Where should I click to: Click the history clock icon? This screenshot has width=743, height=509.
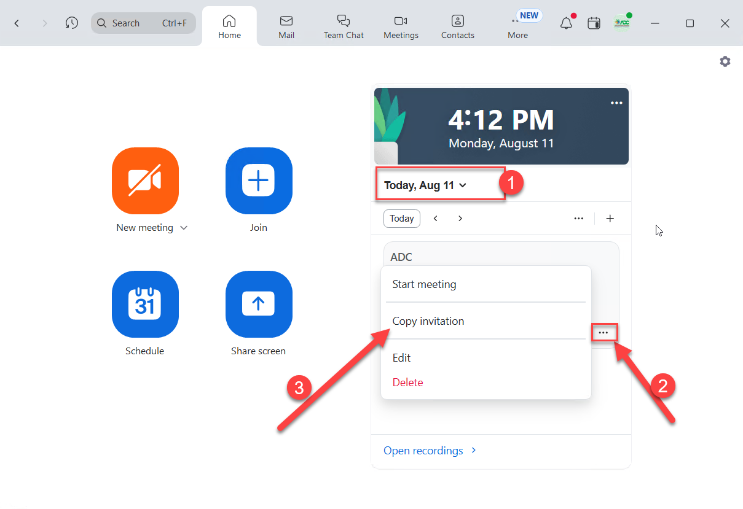coord(72,23)
